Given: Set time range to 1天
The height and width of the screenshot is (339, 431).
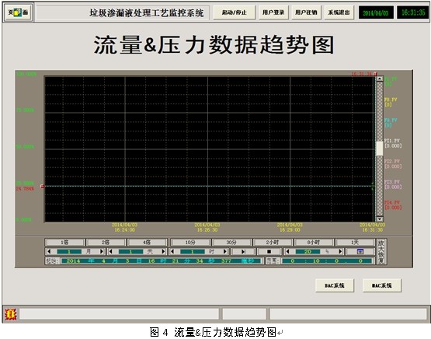Looking at the screenshot, I should [x=355, y=243].
